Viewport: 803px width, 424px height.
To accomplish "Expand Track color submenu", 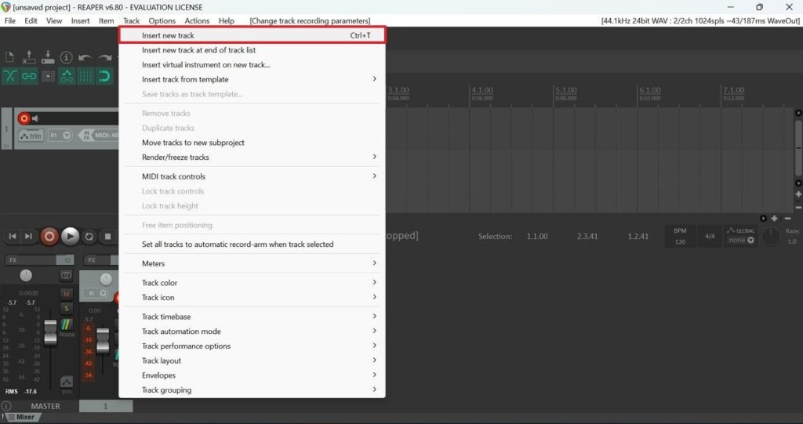I will pos(252,283).
